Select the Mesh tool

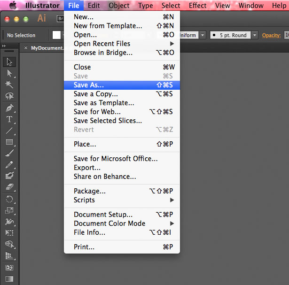(x=9, y=267)
